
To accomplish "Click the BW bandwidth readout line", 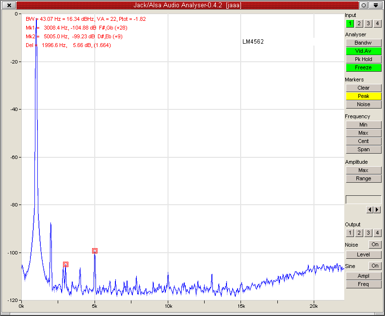I will point(86,19).
